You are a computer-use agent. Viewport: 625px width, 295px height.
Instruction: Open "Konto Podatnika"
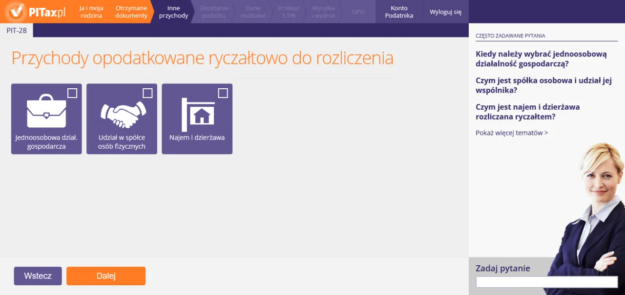click(x=398, y=11)
